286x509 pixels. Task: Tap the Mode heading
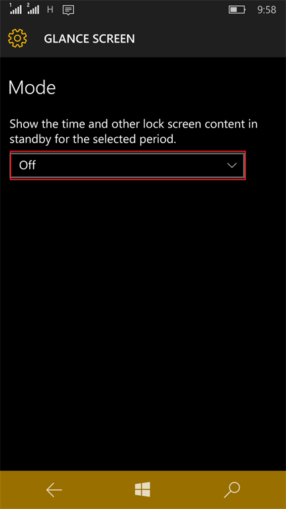click(x=32, y=87)
